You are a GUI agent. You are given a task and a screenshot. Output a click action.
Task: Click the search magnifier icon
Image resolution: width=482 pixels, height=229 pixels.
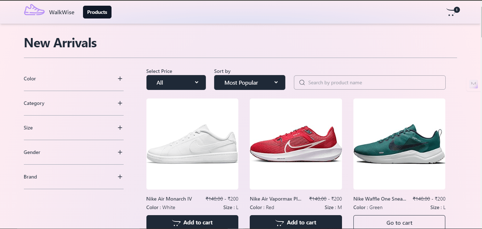pos(302,82)
